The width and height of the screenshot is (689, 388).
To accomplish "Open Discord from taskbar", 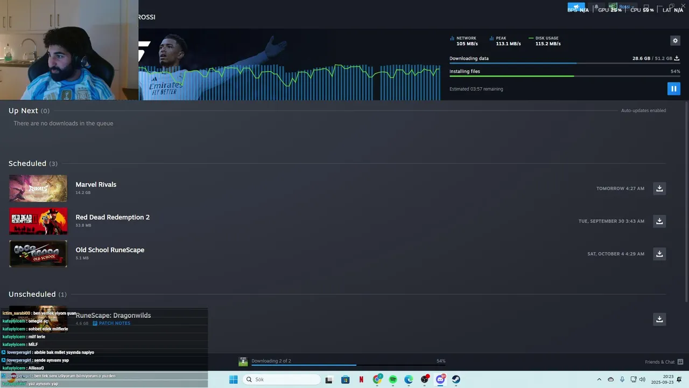I will point(440,379).
